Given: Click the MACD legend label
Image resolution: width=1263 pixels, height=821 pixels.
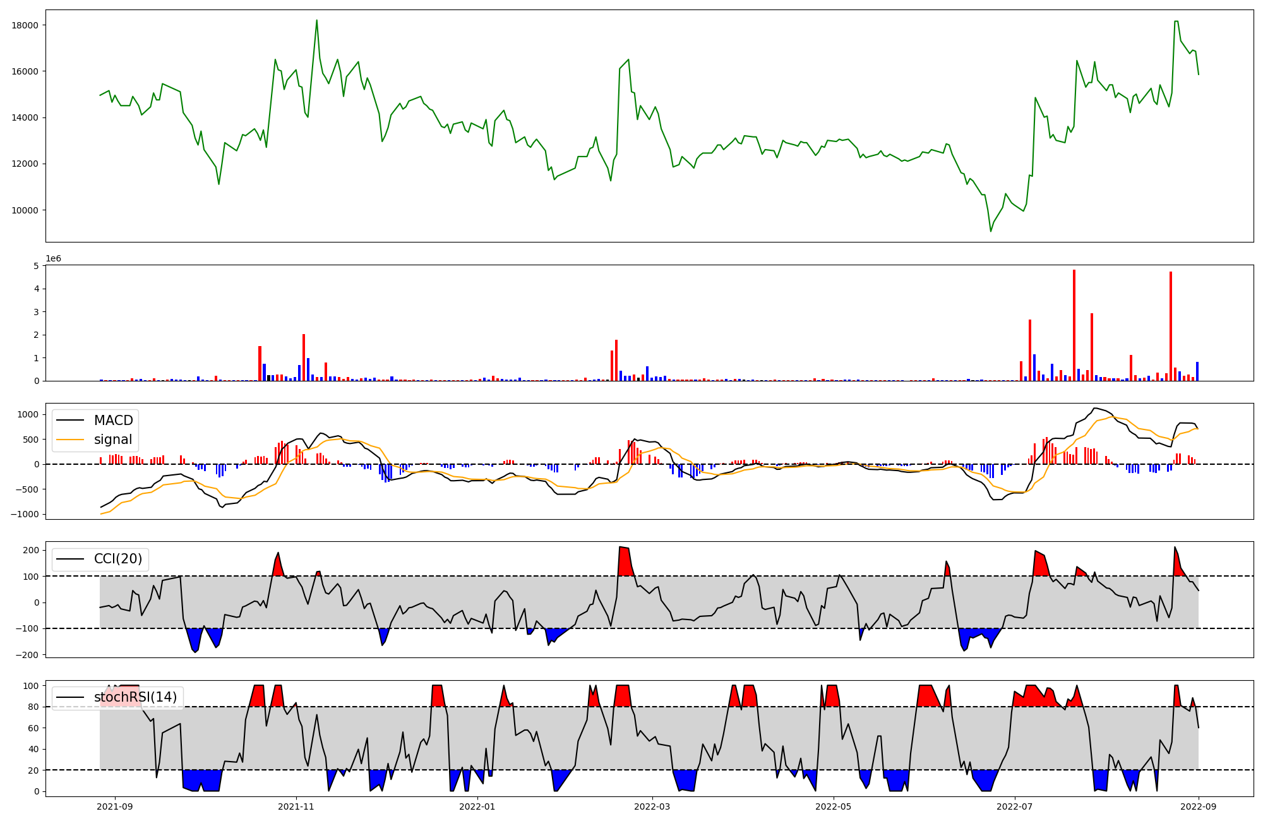Looking at the screenshot, I should [113, 421].
